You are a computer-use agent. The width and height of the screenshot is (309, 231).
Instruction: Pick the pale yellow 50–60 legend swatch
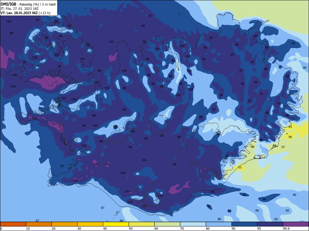click(142, 224)
